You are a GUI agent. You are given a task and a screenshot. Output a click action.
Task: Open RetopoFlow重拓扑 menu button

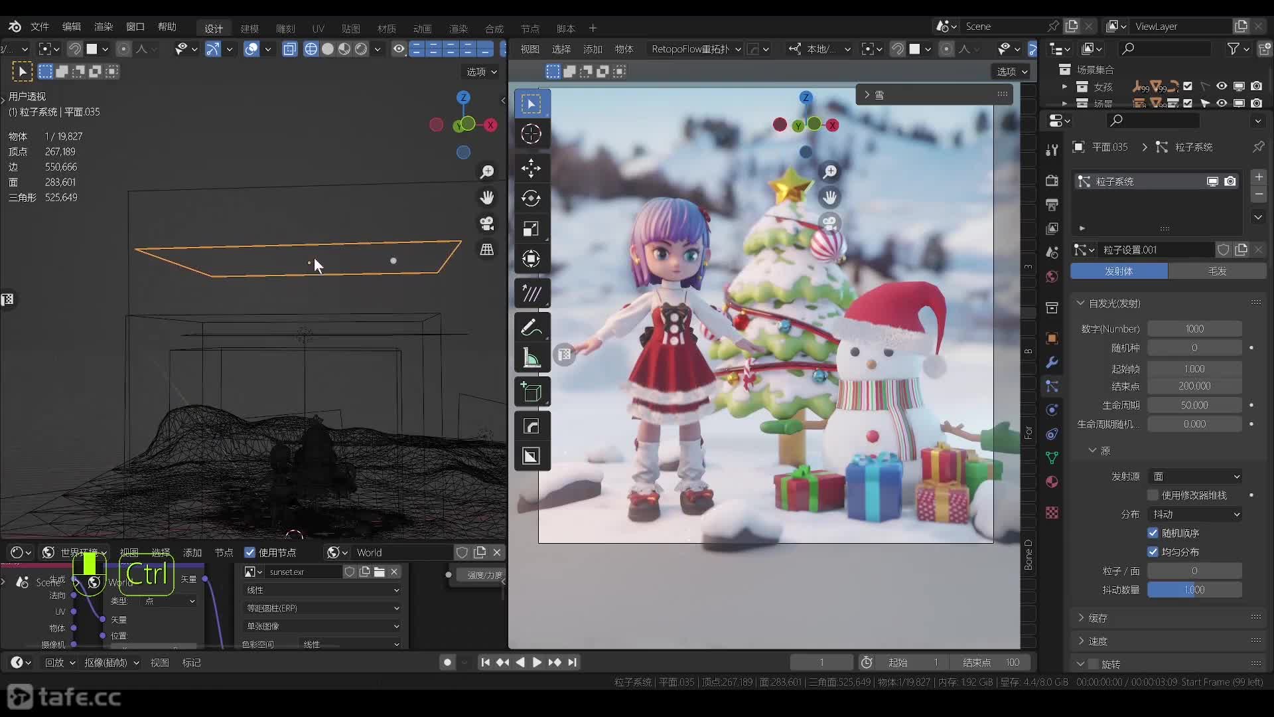pyautogui.click(x=696, y=49)
